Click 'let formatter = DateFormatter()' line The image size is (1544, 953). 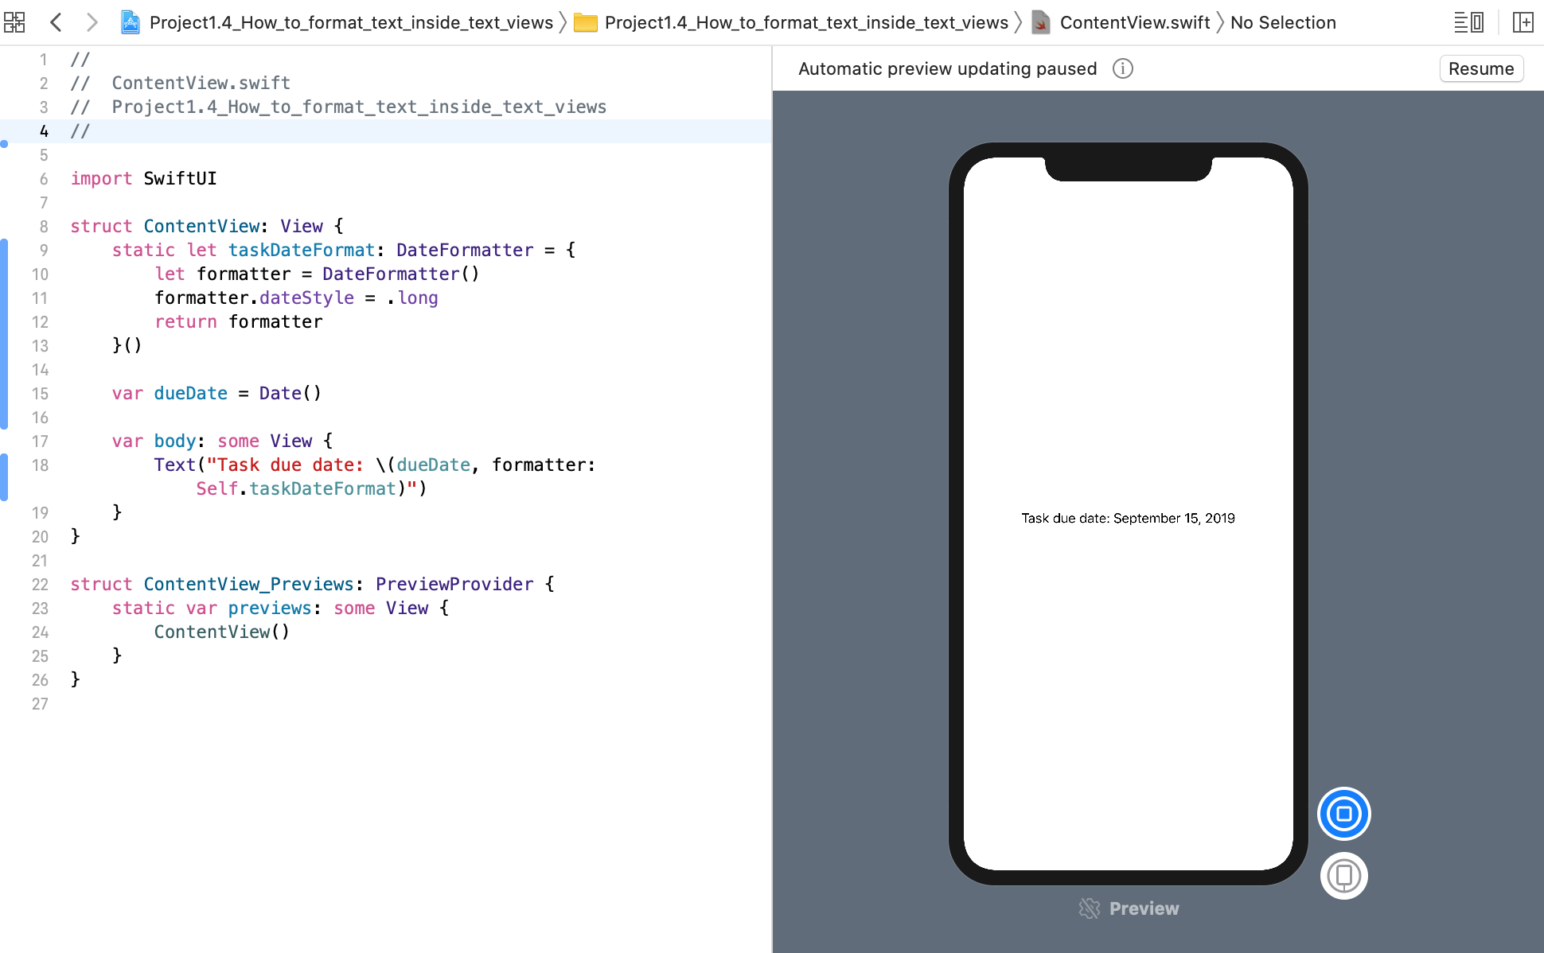coord(317,274)
